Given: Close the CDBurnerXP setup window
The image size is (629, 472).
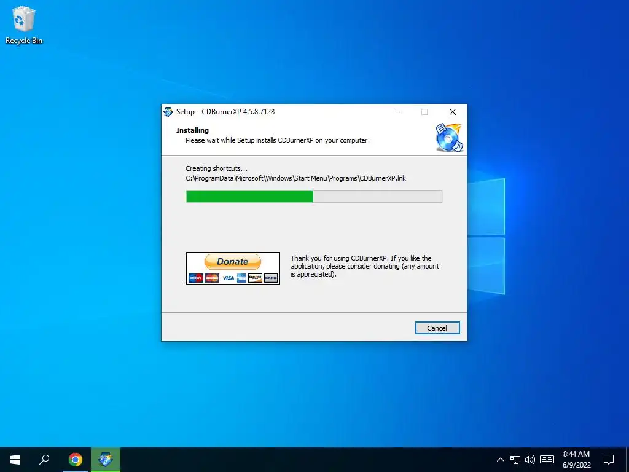Looking at the screenshot, I should click(453, 112).
